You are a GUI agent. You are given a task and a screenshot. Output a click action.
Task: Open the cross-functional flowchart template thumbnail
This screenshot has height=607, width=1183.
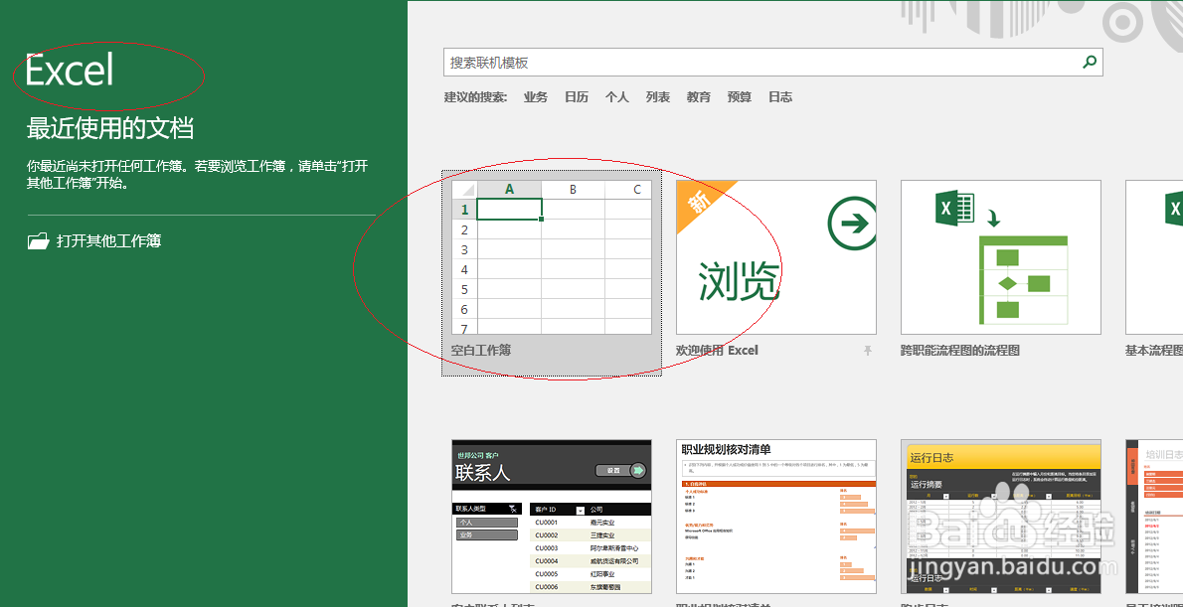point(1001,257)
